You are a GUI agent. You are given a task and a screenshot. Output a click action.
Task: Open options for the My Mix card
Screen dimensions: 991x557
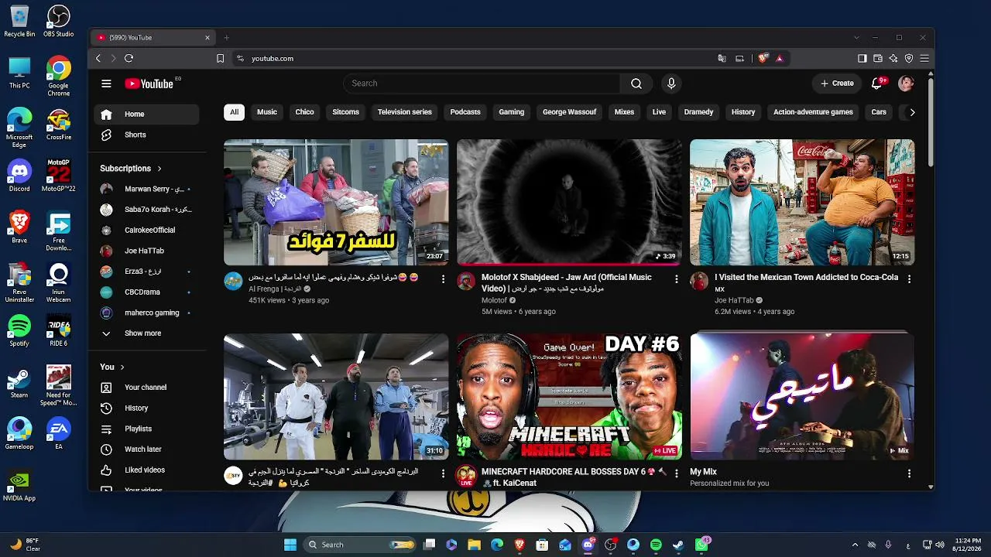point(909,473)
